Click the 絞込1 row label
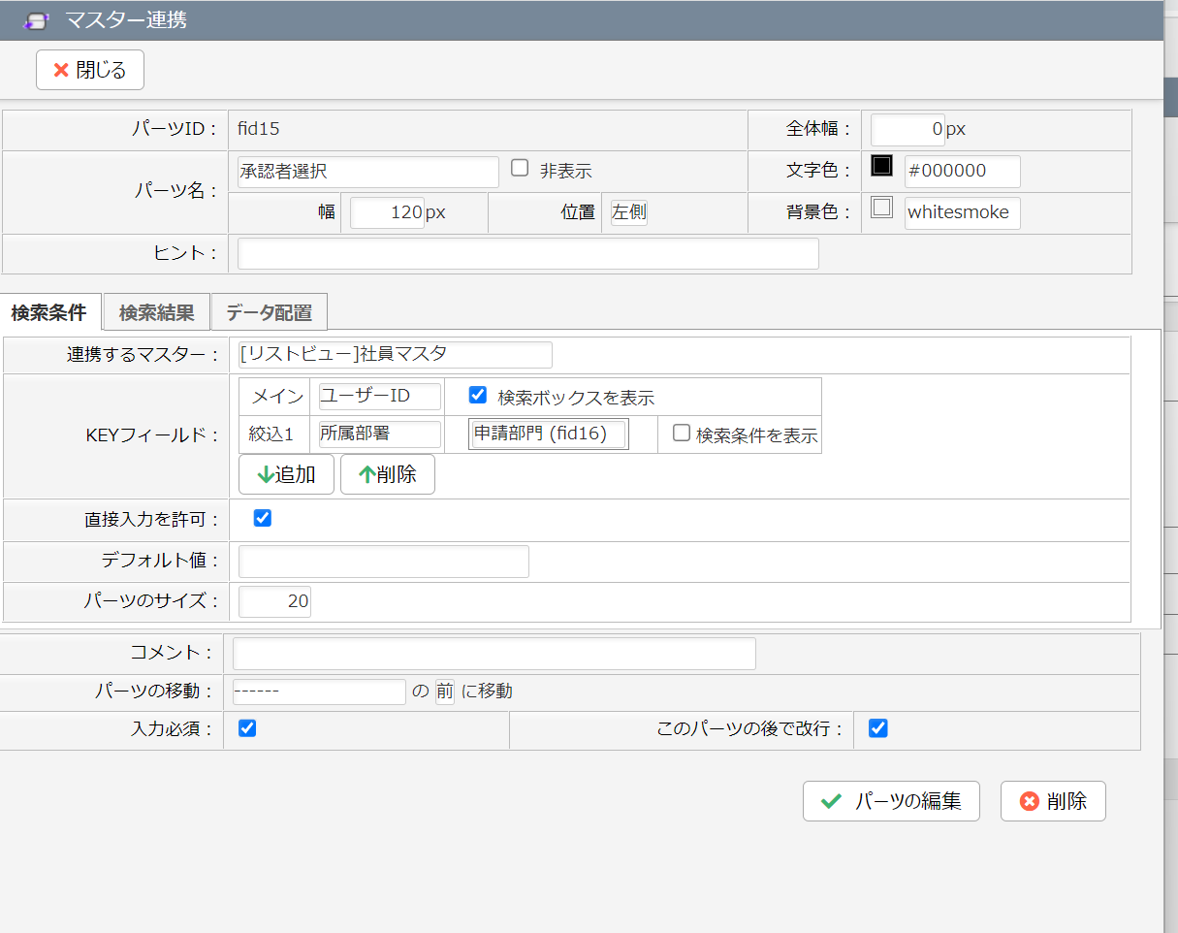1178x933 pixels. (x=271, y=434)
